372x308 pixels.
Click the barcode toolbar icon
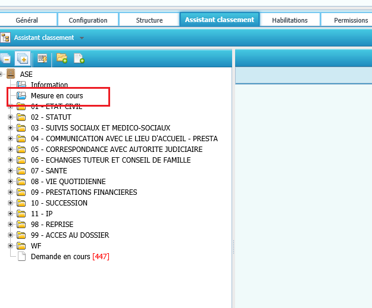point(42,58)
